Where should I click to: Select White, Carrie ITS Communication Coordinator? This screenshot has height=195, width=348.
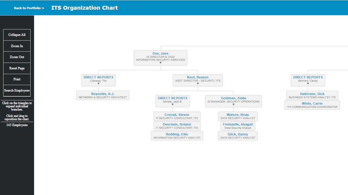click(x=312, y=105)
